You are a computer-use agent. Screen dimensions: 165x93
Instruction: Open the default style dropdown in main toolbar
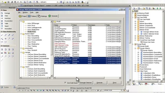click(57, 2)
